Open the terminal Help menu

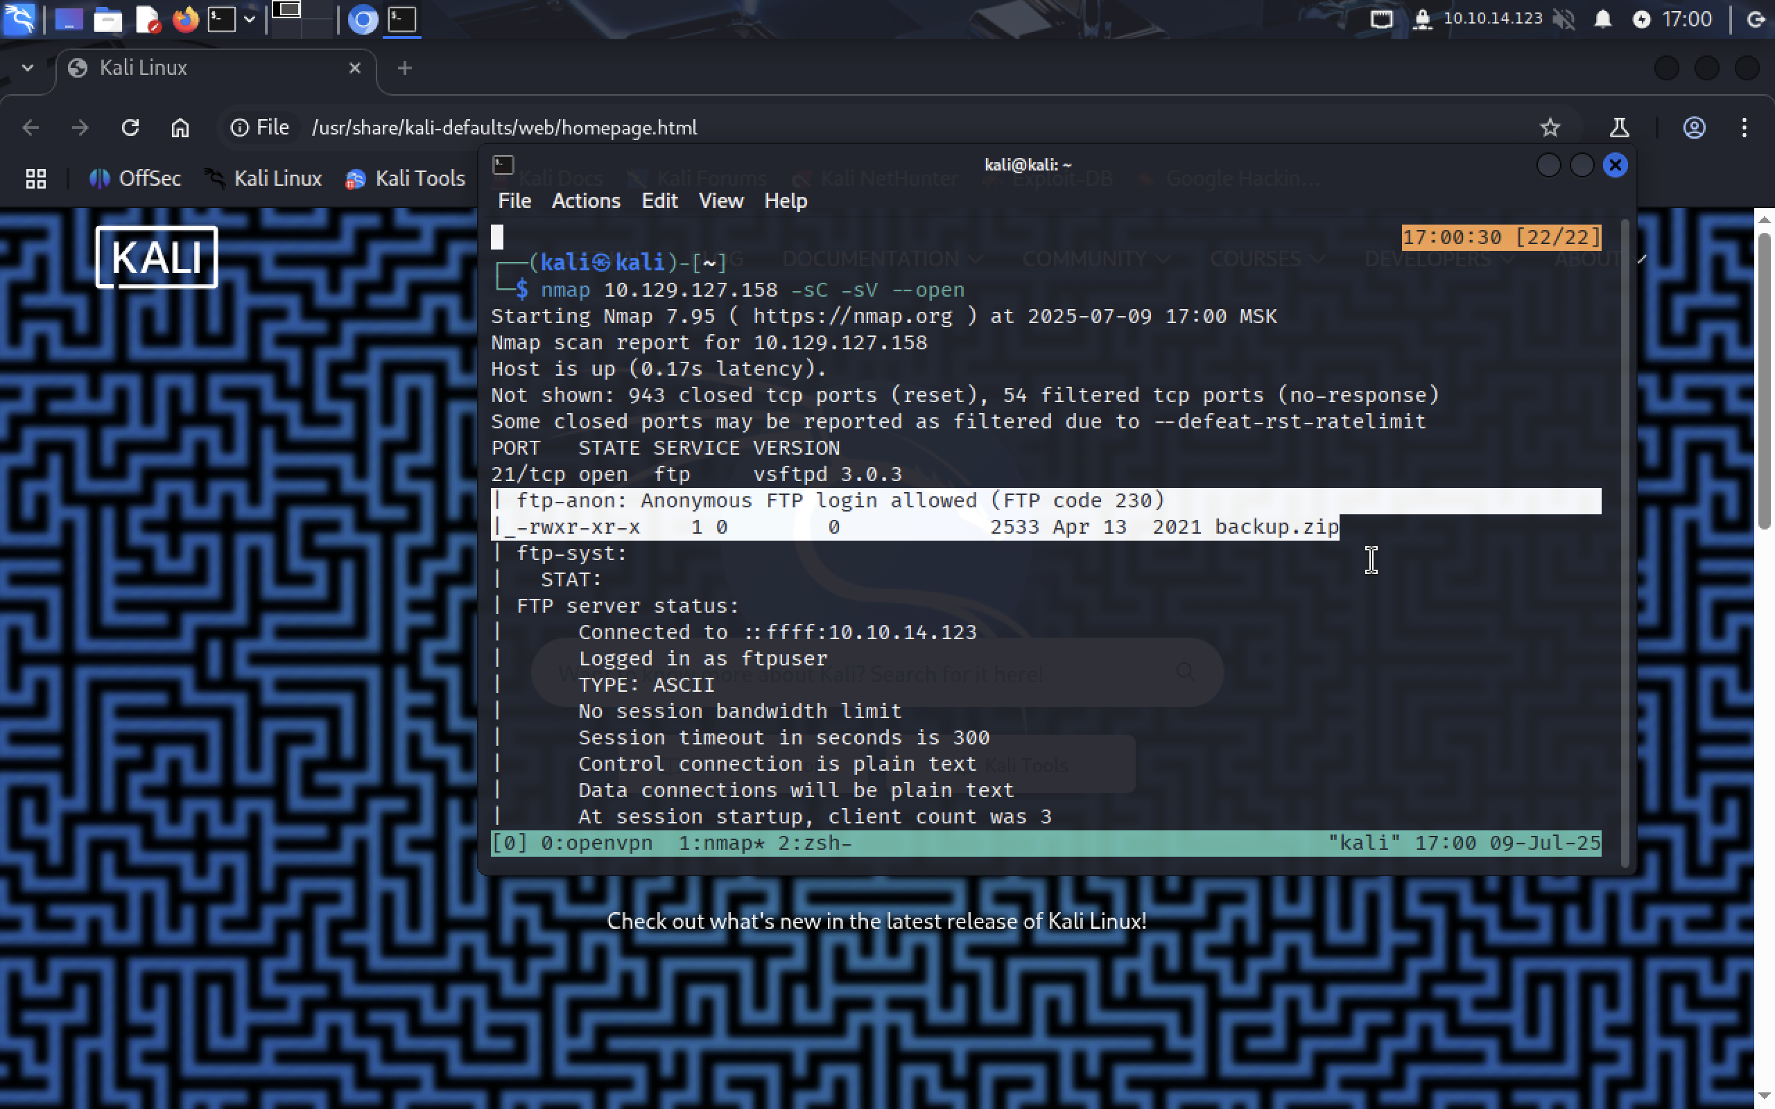786,201
